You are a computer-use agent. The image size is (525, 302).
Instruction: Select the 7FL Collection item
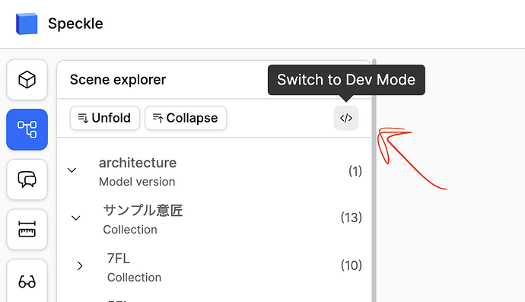click(215, 267)
